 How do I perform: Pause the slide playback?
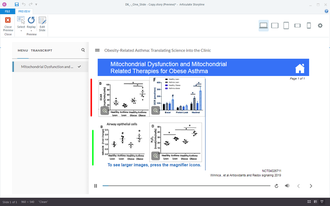tap(96, 186)
